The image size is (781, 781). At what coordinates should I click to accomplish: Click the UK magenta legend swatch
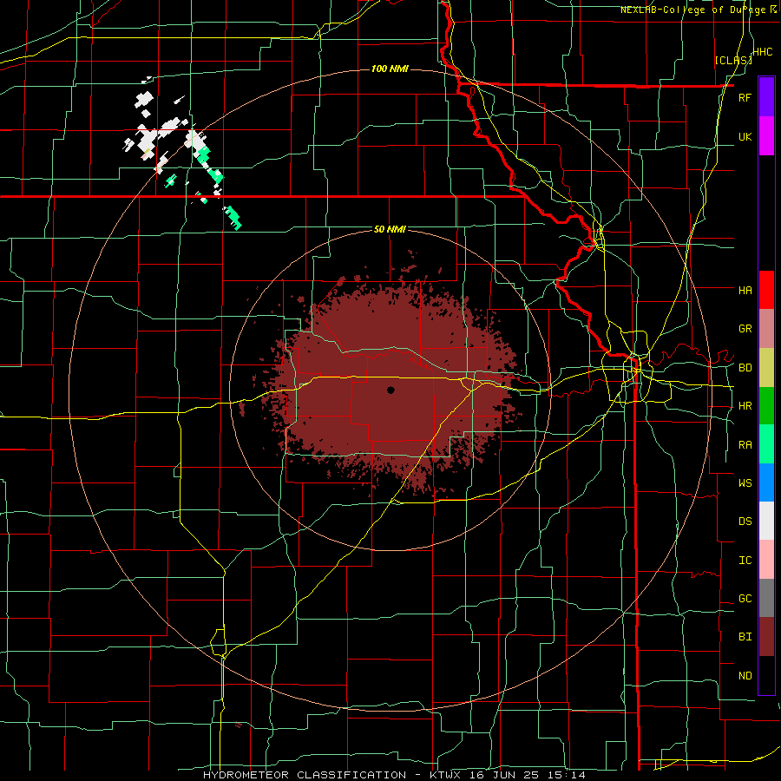pyautogui.click(x=766, y=136)
